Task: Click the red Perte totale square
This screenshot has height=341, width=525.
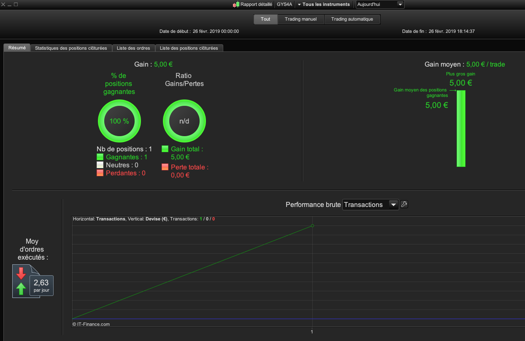Action: pos(165,167)
